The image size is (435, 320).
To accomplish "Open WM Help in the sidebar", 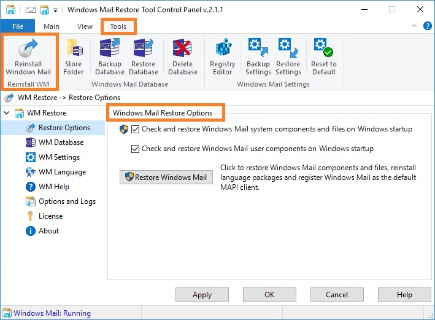I will pyautogui.click(x=47, y=187).
